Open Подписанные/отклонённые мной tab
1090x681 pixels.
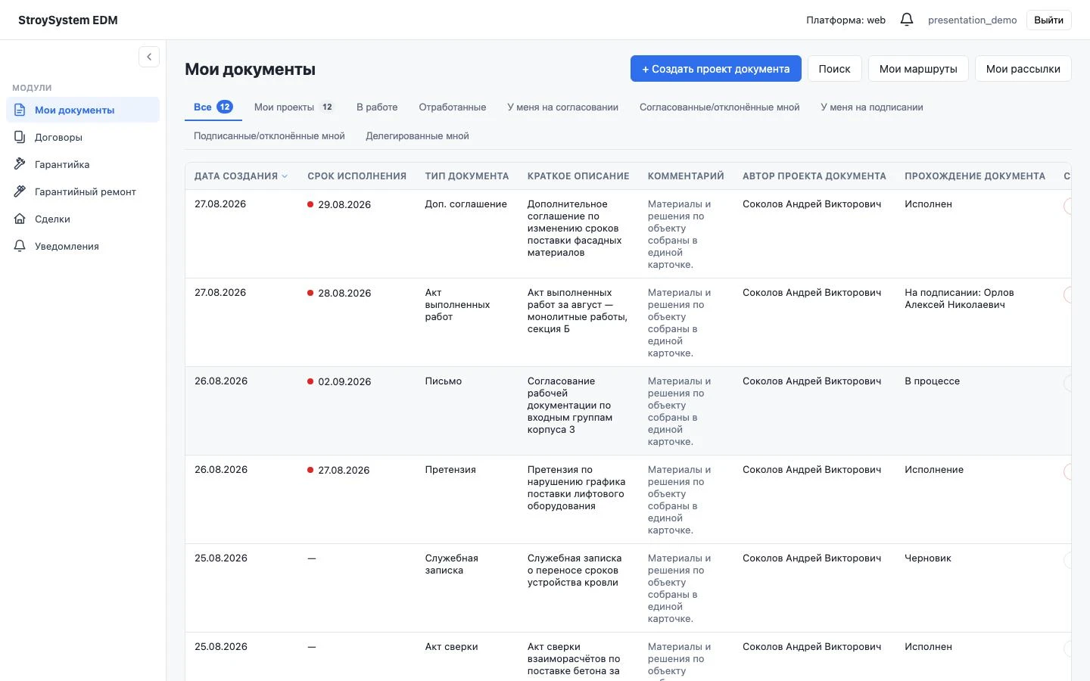click(269, 135)
